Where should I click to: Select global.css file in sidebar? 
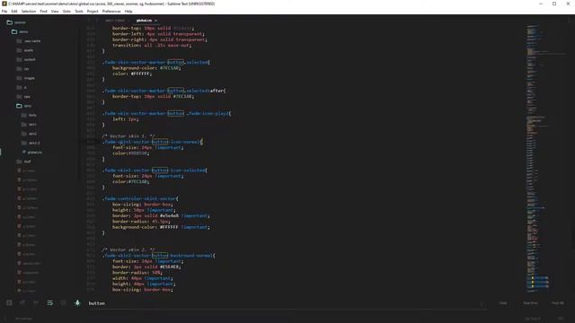(34, 152)
